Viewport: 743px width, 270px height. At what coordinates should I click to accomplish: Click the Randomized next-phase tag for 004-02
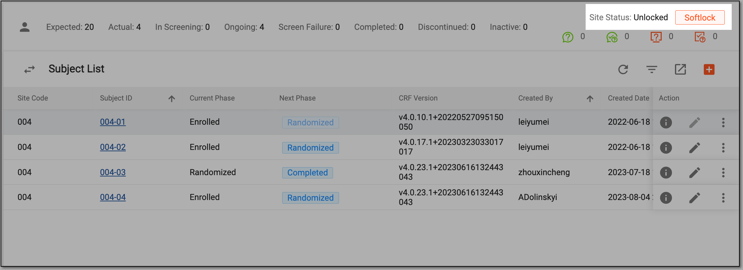click(x=310, y=148)
